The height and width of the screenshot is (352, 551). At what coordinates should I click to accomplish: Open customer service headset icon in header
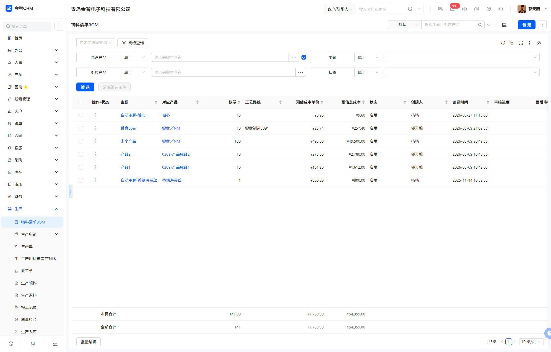pyautogui.click(x=501, y=9)
